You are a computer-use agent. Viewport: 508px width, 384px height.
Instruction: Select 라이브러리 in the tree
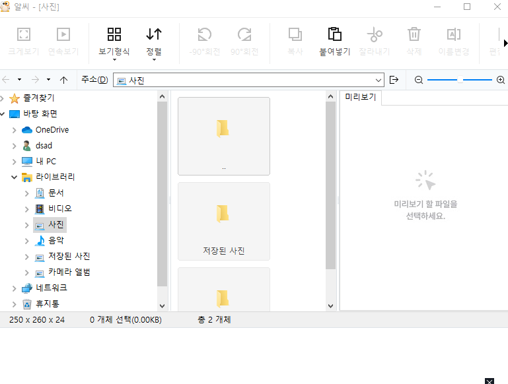click(x=55, y=177)
